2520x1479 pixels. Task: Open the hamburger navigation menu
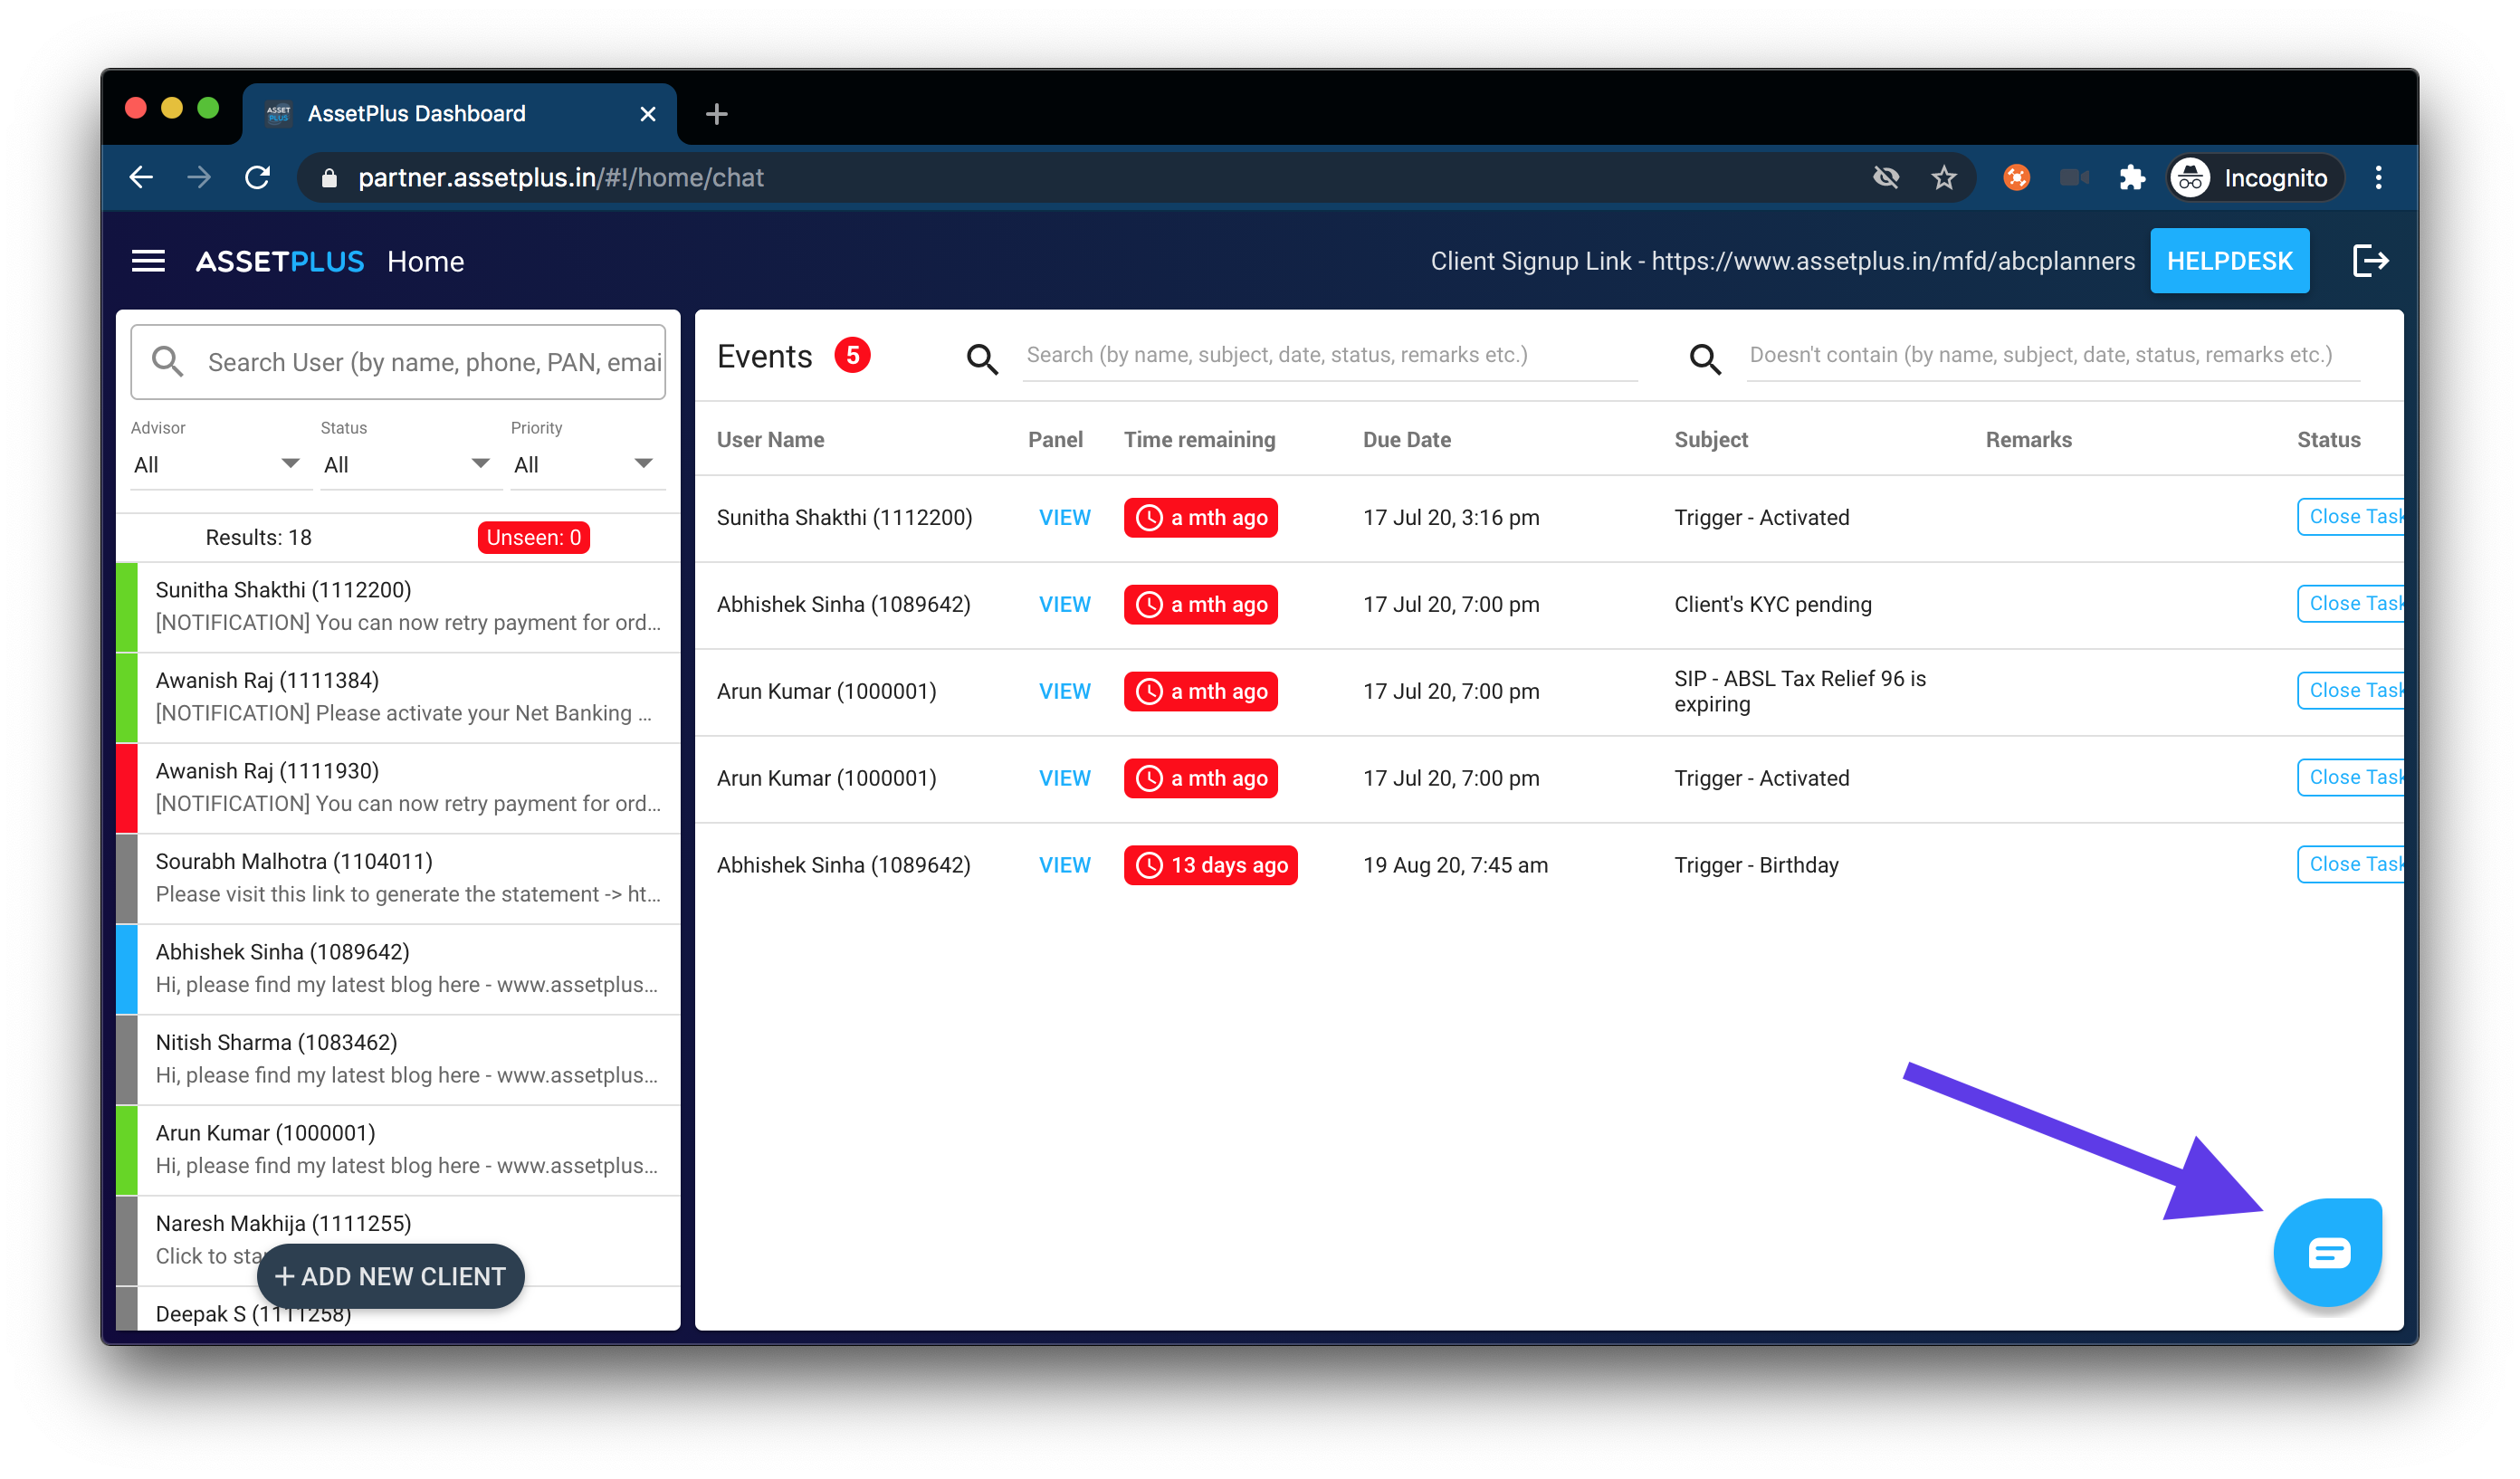148,261
